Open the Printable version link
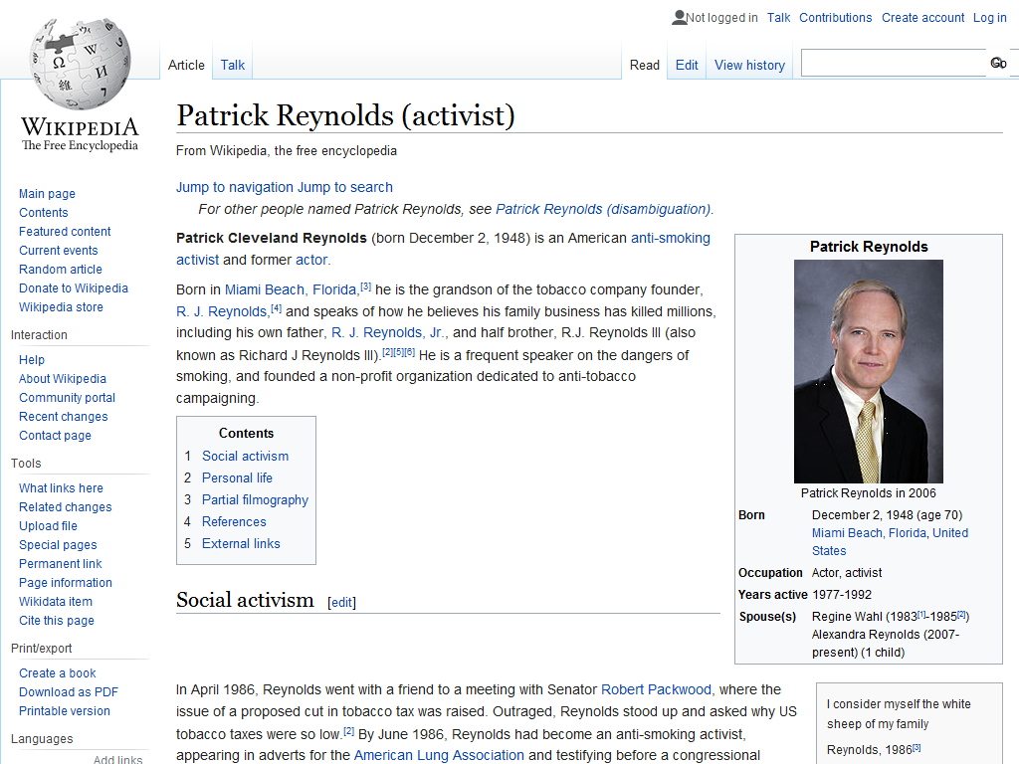This screenshot has height=764, width=1019. 65,710
